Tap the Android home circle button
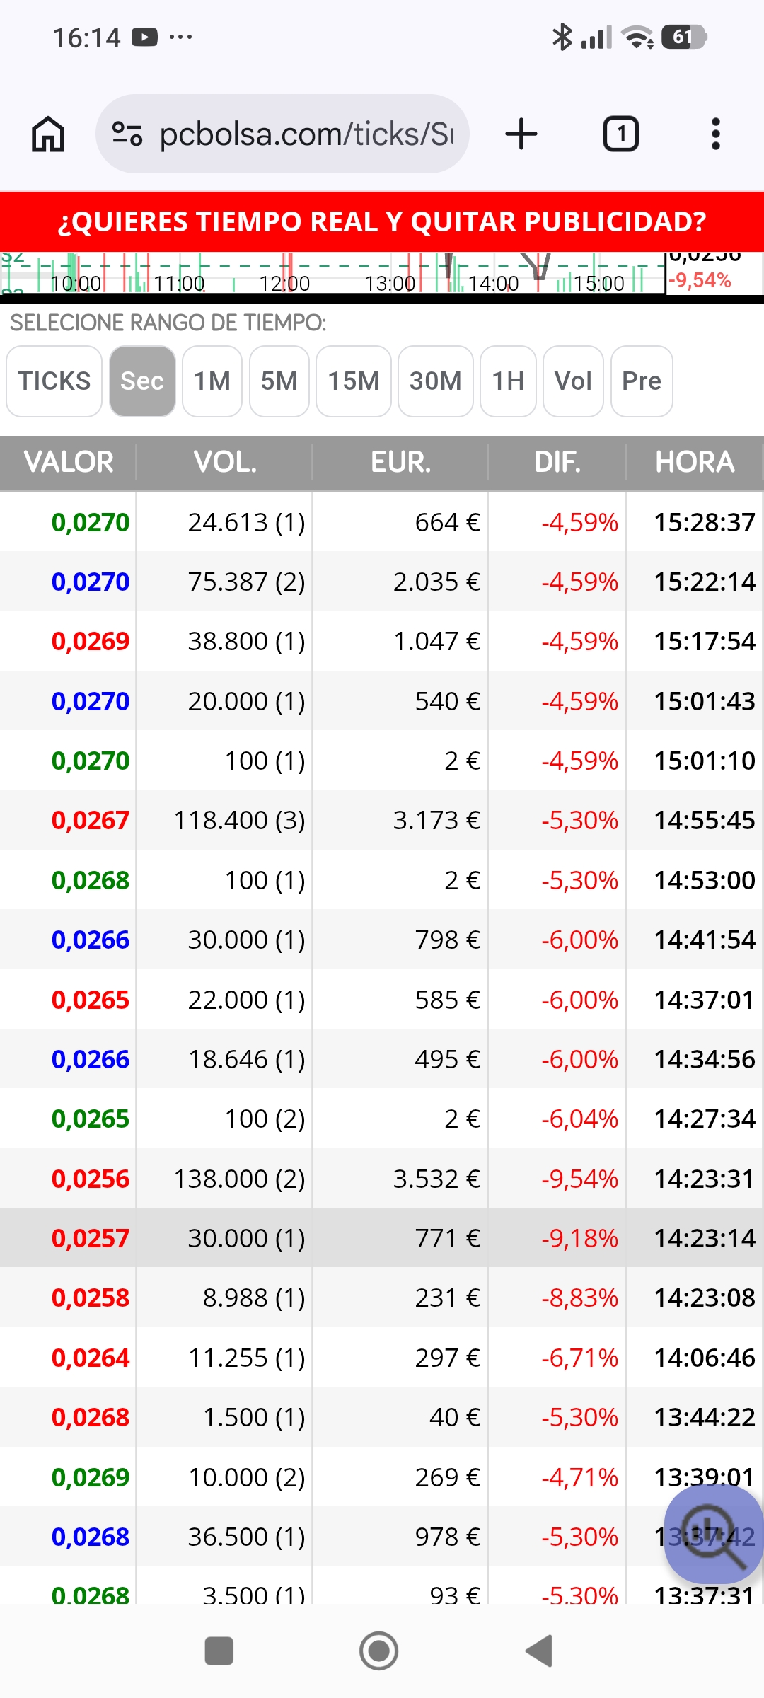 coord(379,1651)
